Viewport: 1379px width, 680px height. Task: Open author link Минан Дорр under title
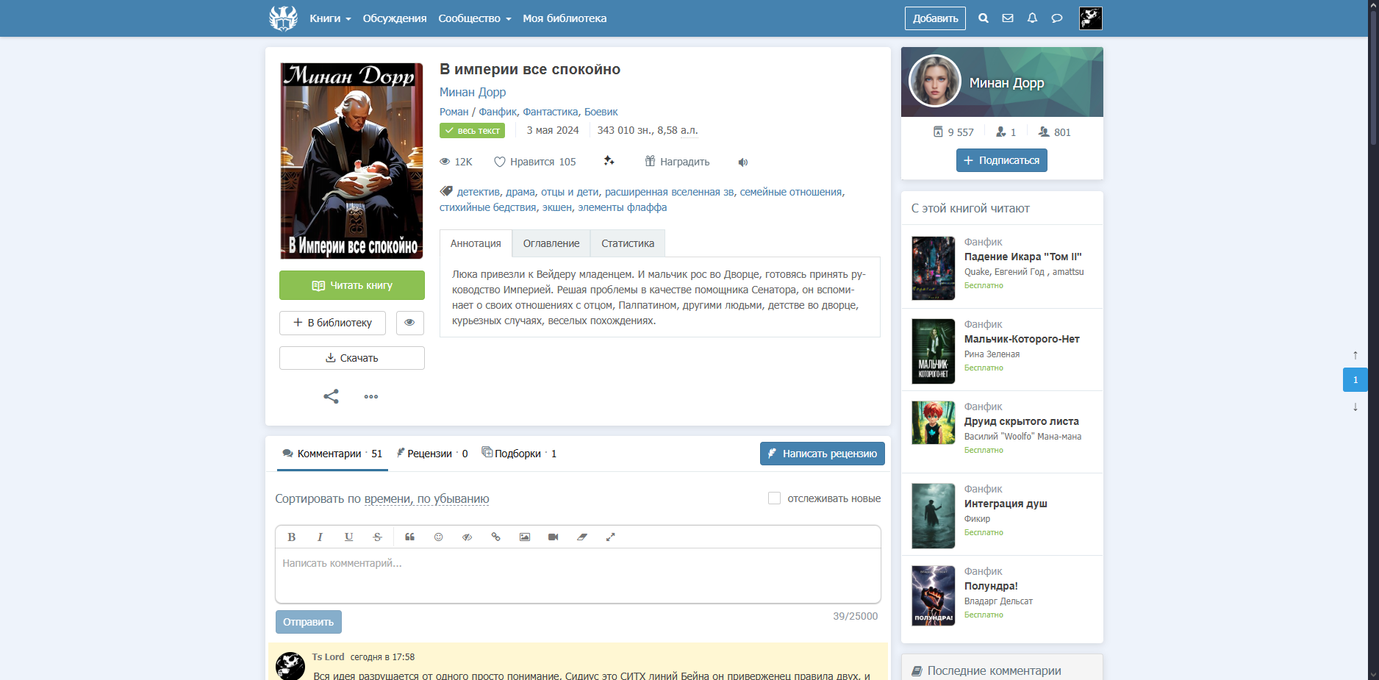(x=473, y=92)
